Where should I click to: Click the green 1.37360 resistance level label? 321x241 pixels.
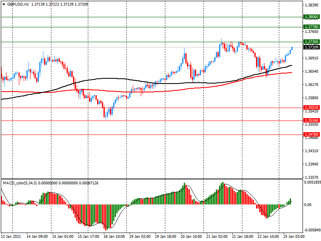click(x=311, y=42)
